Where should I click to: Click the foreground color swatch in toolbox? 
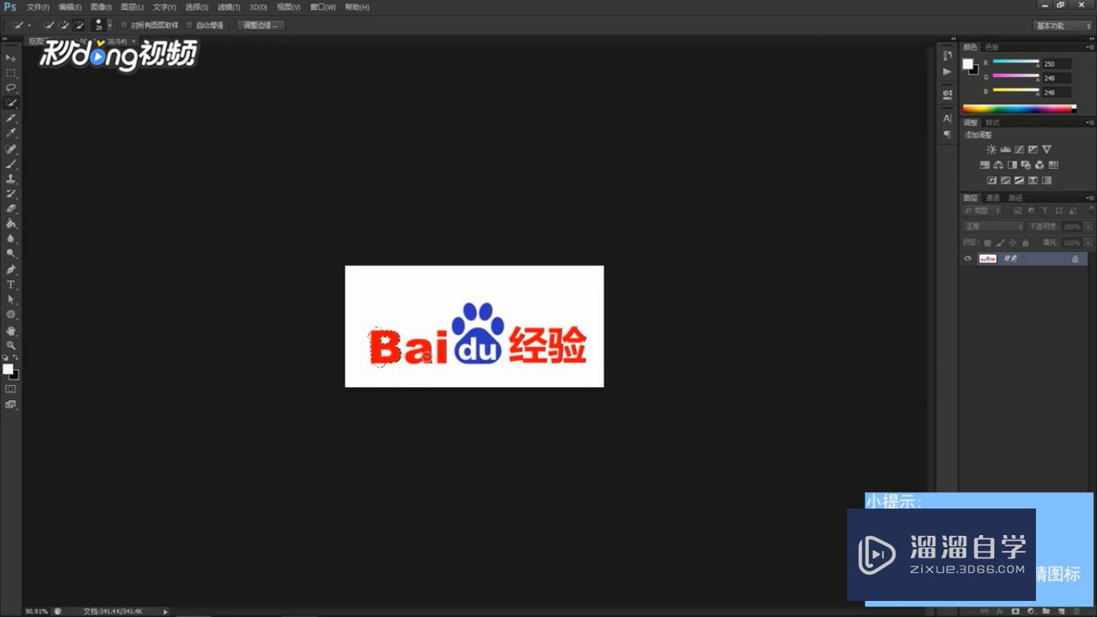pyautogui.click(x=8, y=370)
